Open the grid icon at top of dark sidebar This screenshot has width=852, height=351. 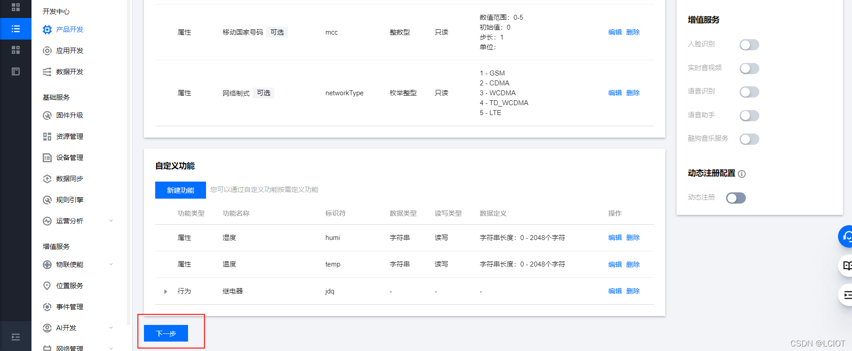(16, 7)
